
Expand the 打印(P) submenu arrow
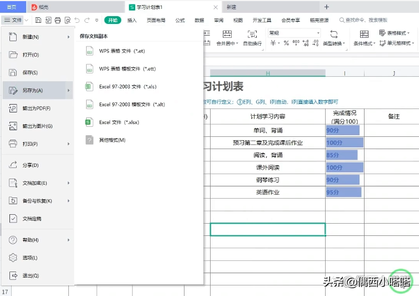(68, 144)
